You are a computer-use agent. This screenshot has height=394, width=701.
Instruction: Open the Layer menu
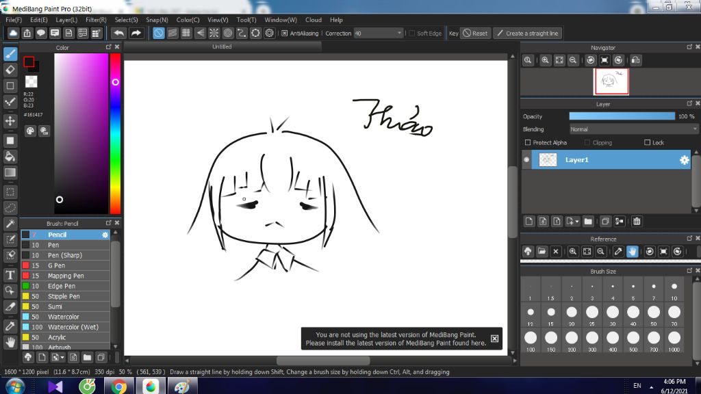point(66,20)
